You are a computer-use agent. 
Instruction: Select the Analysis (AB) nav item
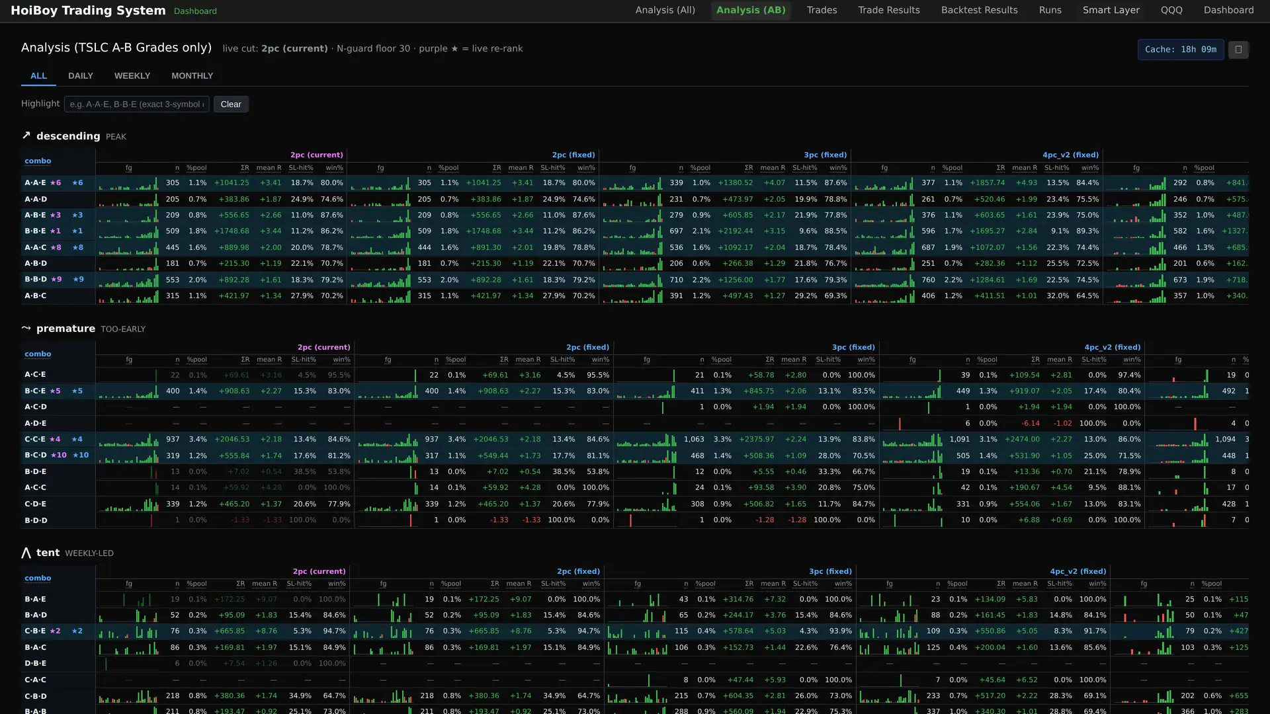(x=751, y=10)
